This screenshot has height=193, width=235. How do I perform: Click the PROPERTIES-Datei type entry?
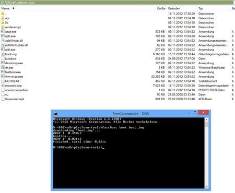click(x=211, y=90)
